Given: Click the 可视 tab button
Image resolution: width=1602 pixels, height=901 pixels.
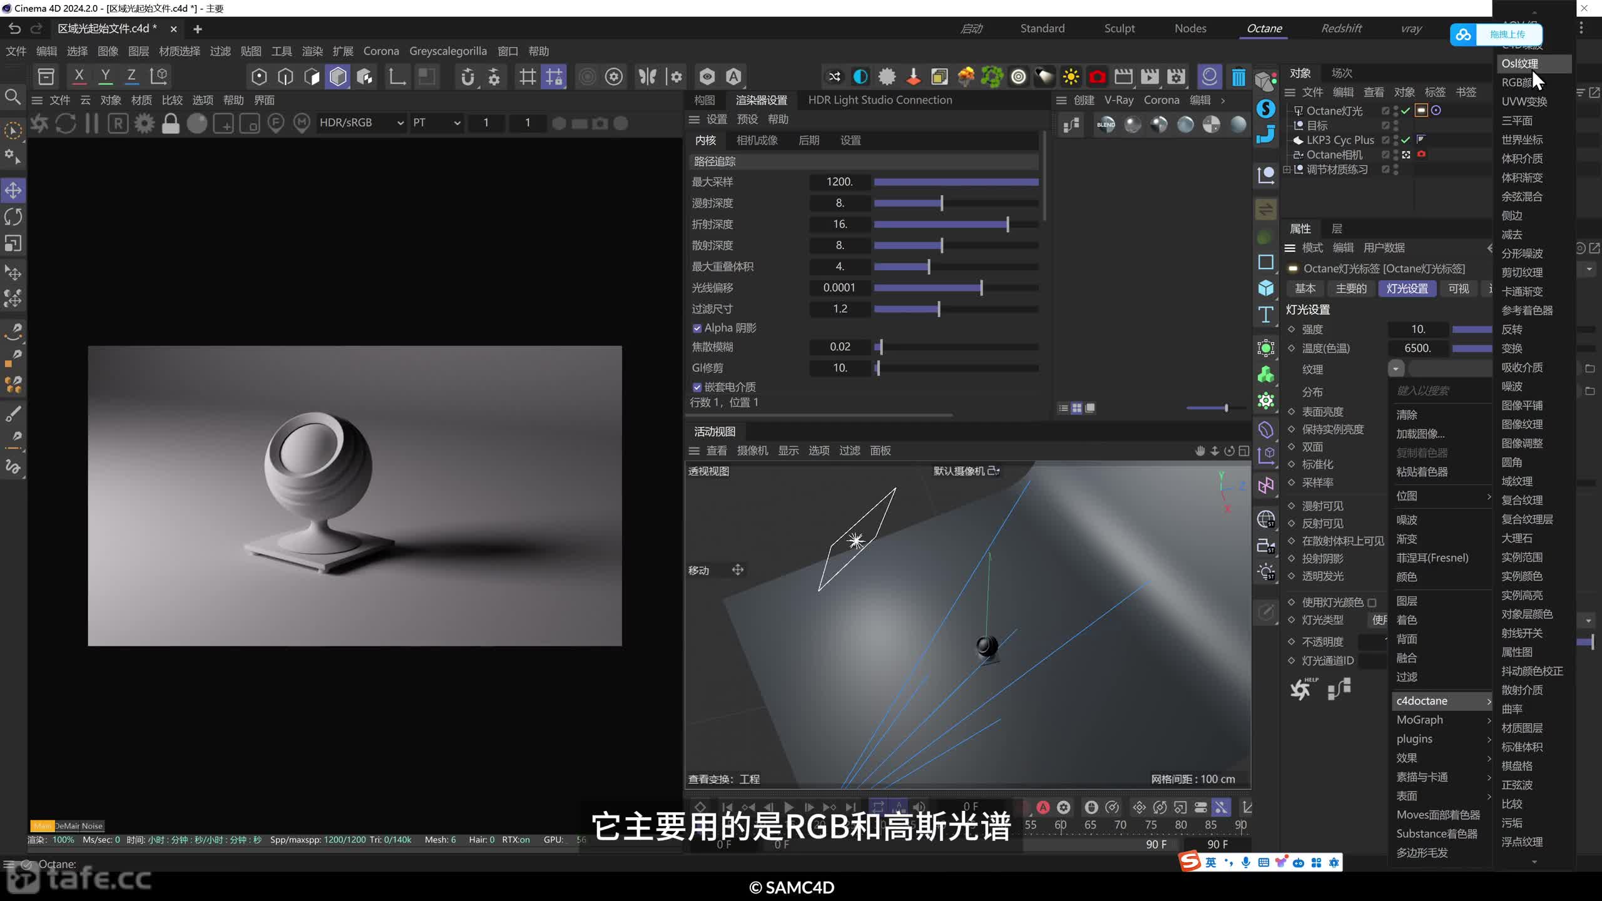Looking at the screenshot, I should pos(1458,288).
